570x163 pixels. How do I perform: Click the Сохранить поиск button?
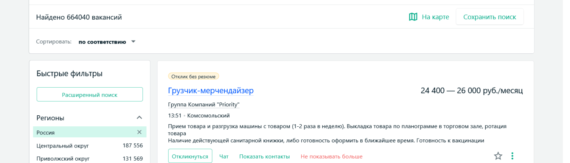[489, 17]
